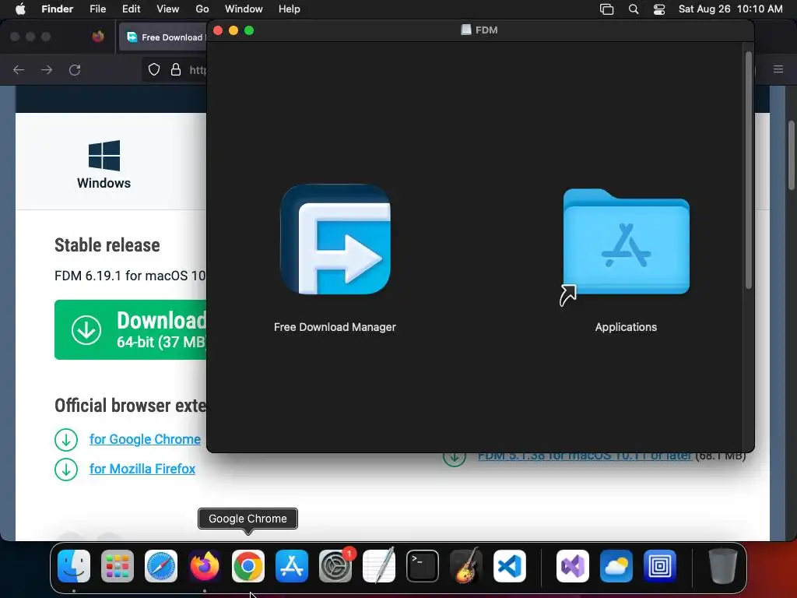The height and width of the screenshot is (598, 797).
Task: Open the Window menu
Action: tap(244, 9)
